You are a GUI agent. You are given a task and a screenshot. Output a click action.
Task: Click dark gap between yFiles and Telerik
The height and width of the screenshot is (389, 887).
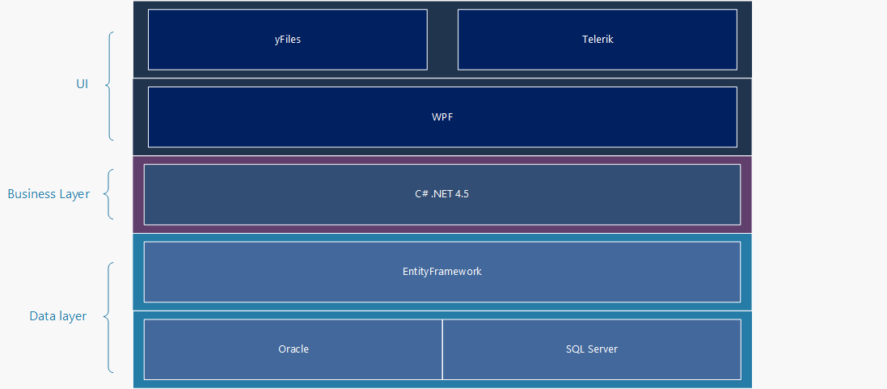pos(442,40)
